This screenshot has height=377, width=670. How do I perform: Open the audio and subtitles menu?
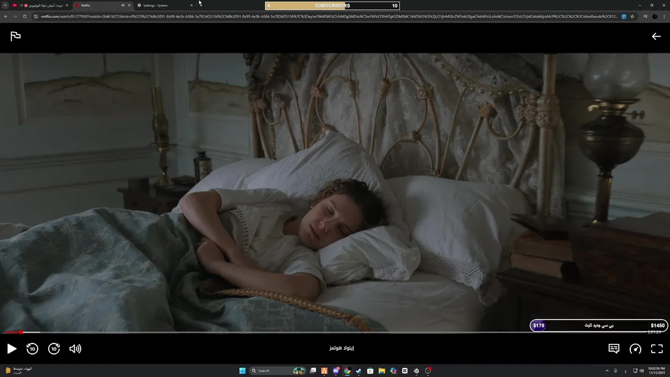(x=614, y=349)
